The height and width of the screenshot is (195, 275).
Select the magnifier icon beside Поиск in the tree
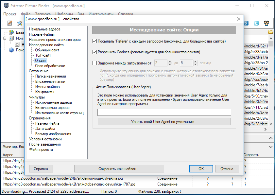[11, 50]
